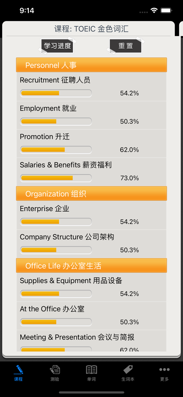Tap the 更多 ellipsis icon

click(x=164, y=369)
